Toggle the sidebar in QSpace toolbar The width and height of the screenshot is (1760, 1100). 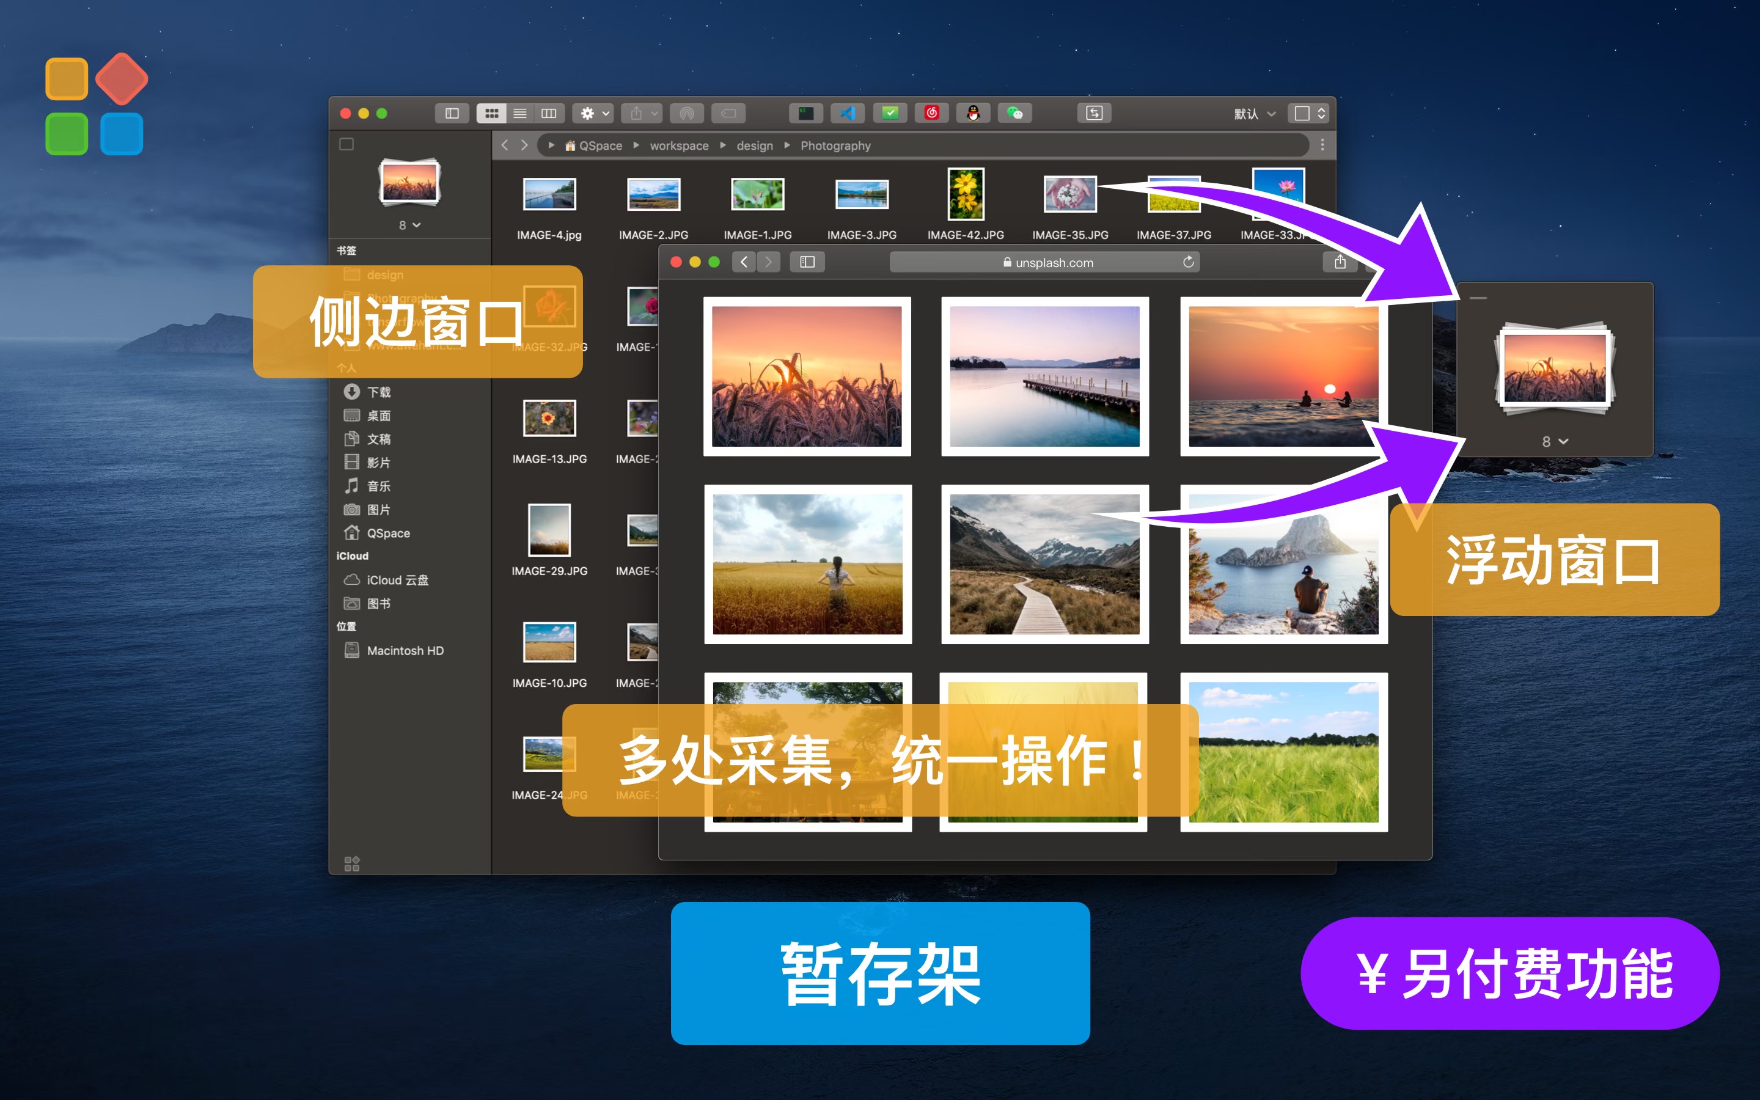pos(452,114)
